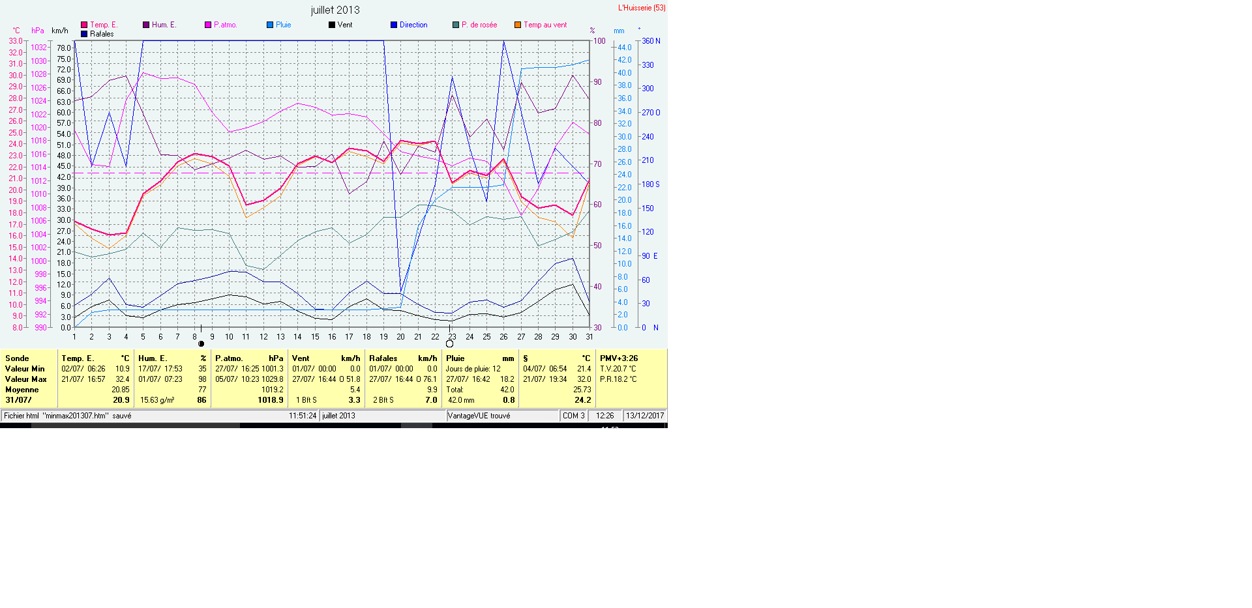The image size is (1252, 608).
Task: Click the 'Sonde' header in the summary table
Action: point(17,358)
